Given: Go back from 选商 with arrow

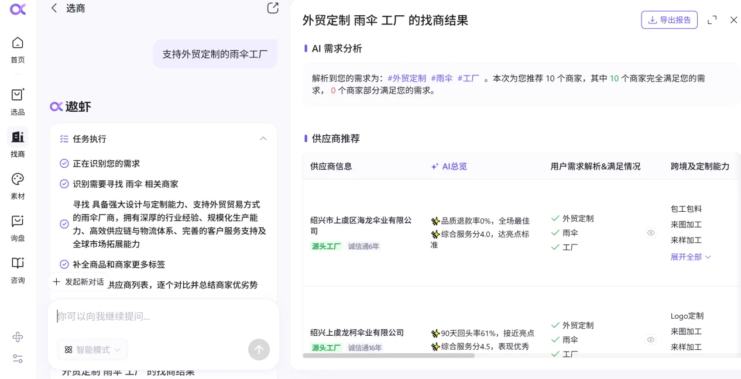Looking at the screenshot, I should click(x=54, y=8).
